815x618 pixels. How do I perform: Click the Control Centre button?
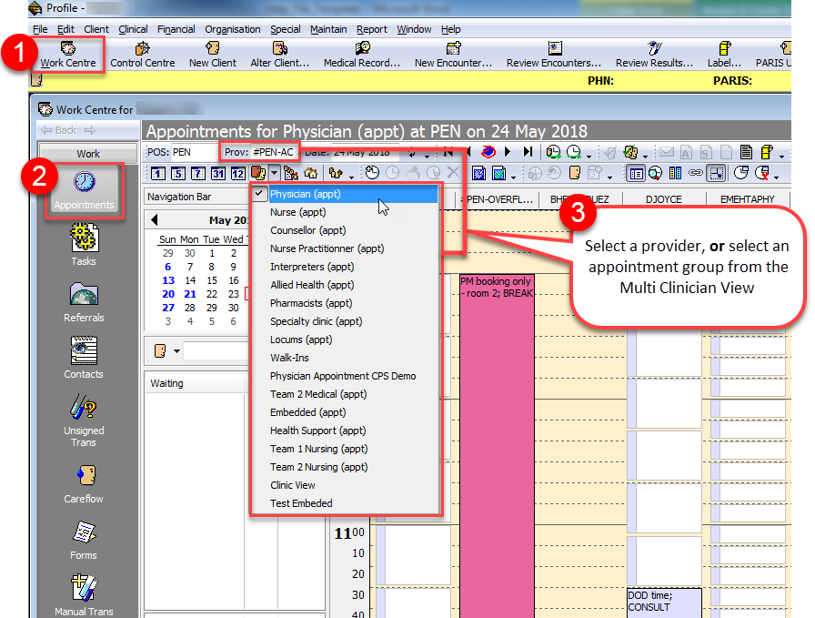[142, 55]
